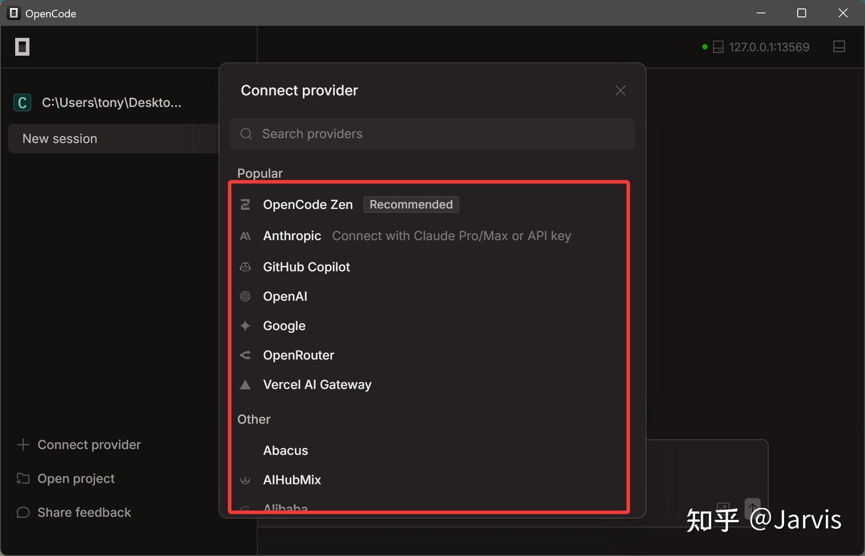Click the server status icon beside 127.0.0.1:13569
This screenshot has height=556, width=865.
click(x=718, y=47)
